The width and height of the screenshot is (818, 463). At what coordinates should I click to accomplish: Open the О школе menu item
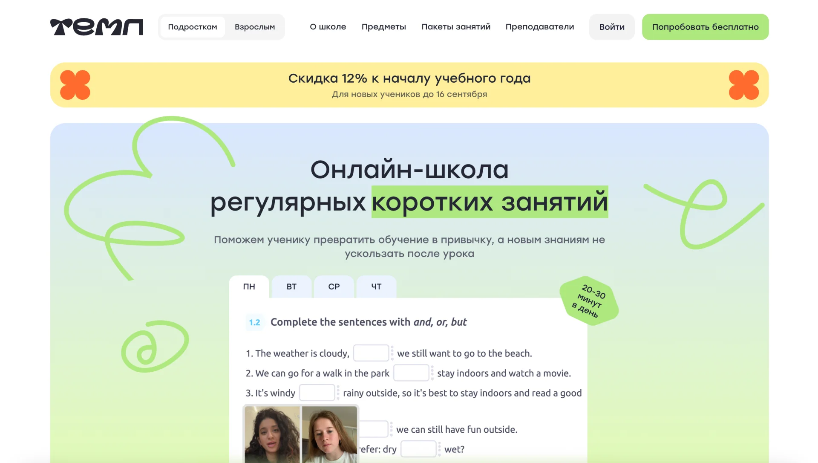[328, 27]
